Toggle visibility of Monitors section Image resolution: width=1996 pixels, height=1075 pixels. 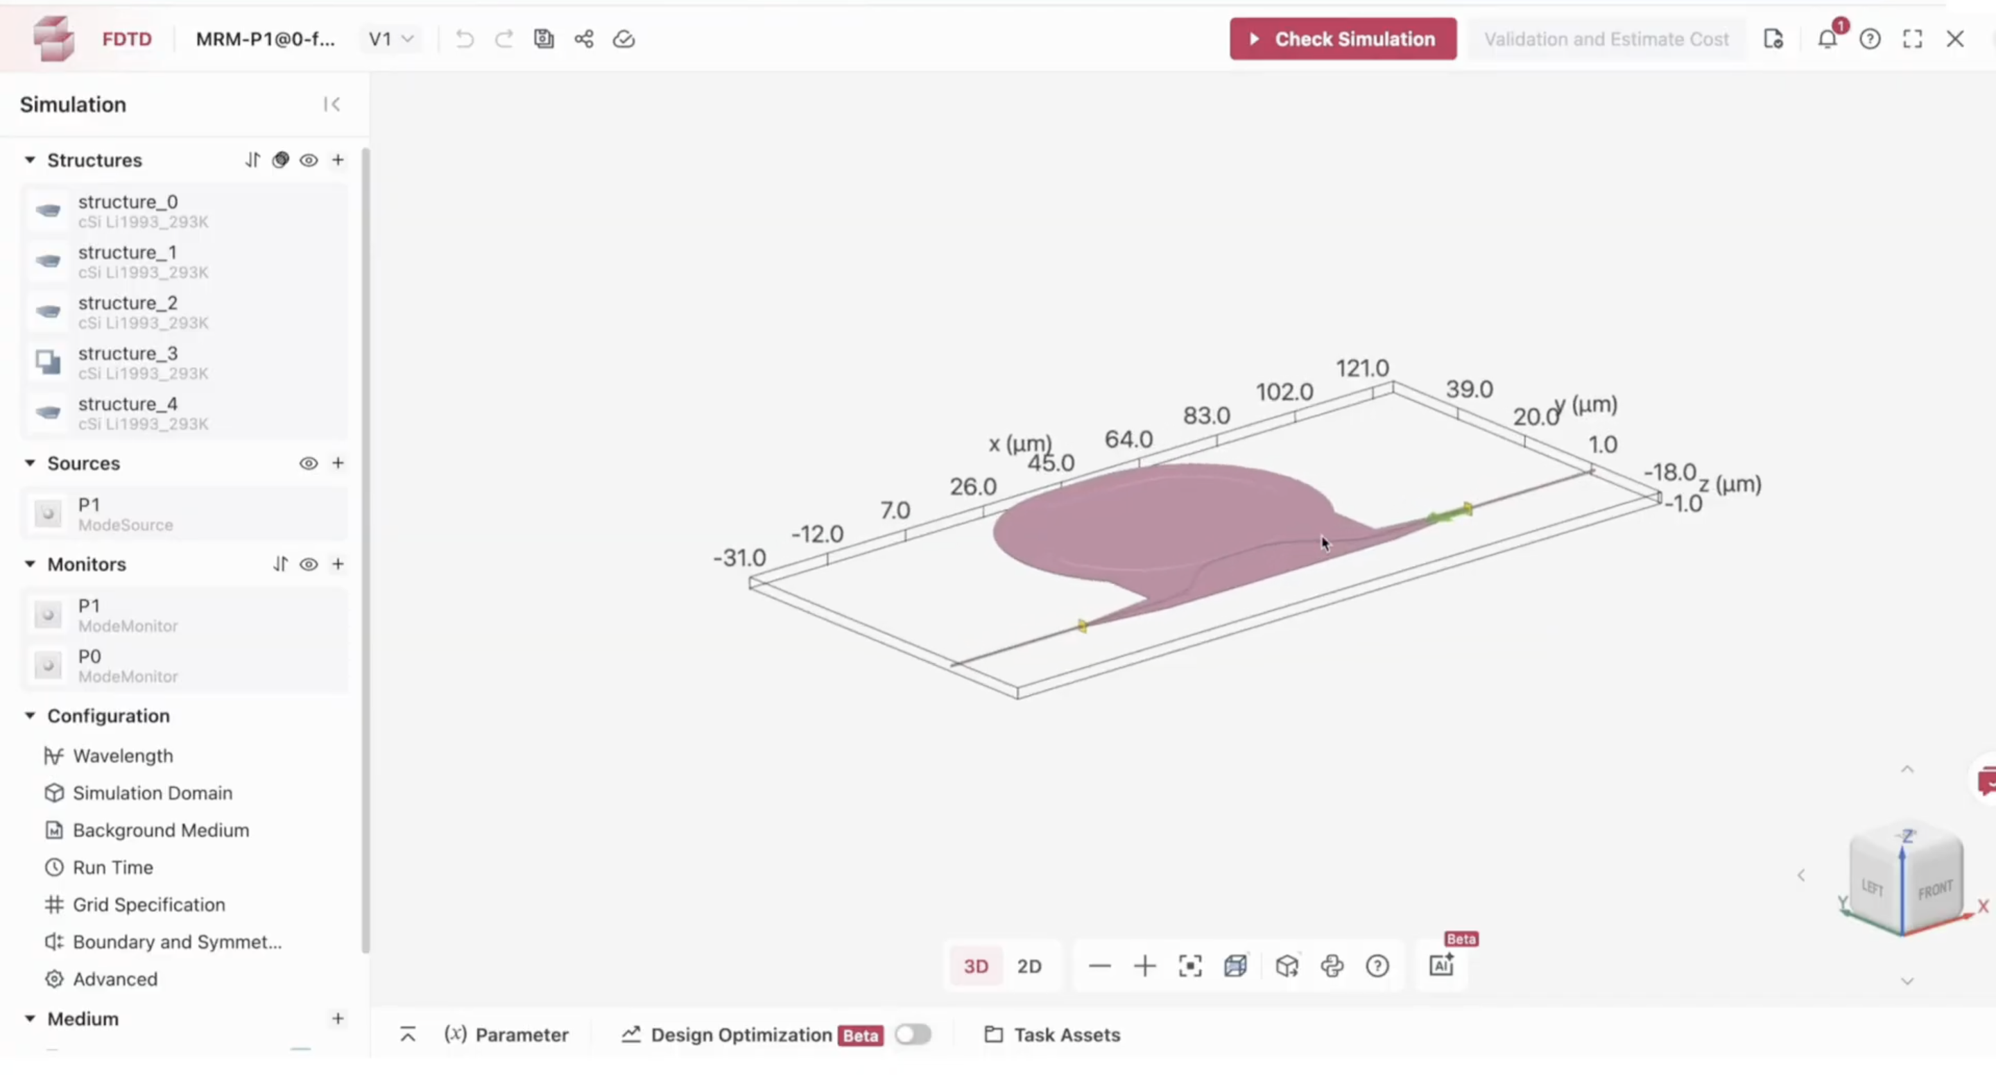click(307, 564)
